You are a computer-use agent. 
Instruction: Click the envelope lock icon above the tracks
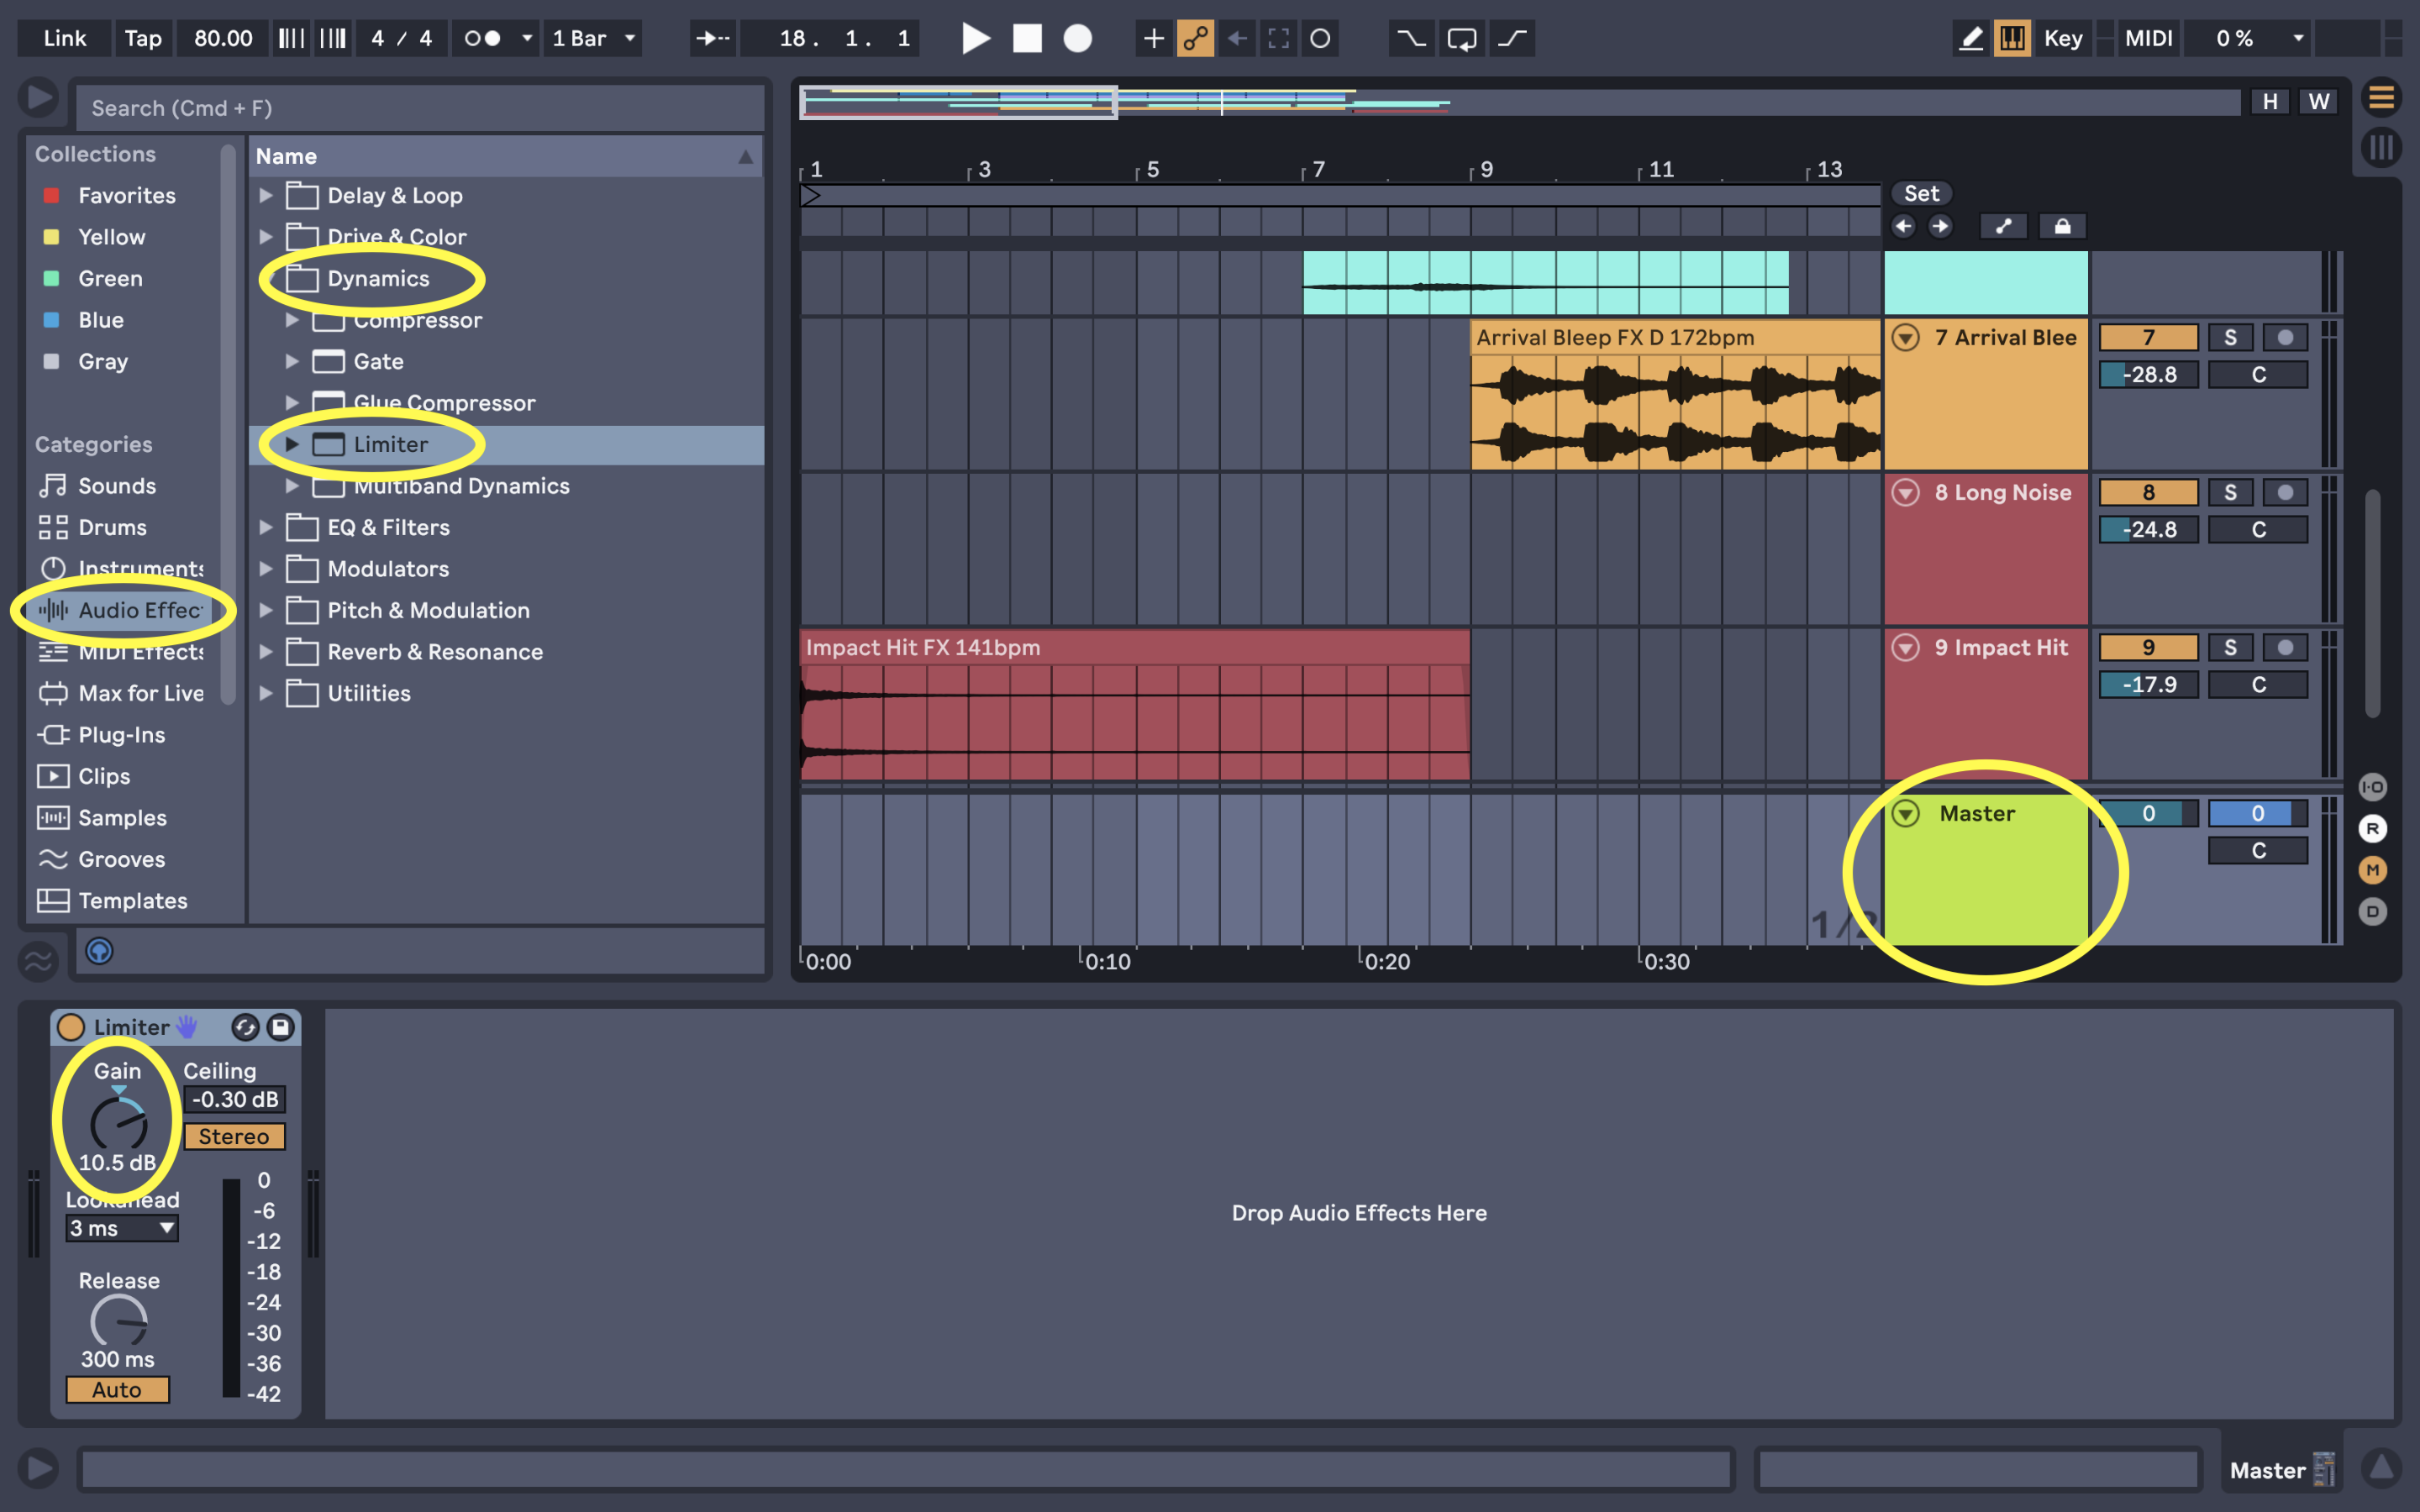click(x=2063, y=226)
